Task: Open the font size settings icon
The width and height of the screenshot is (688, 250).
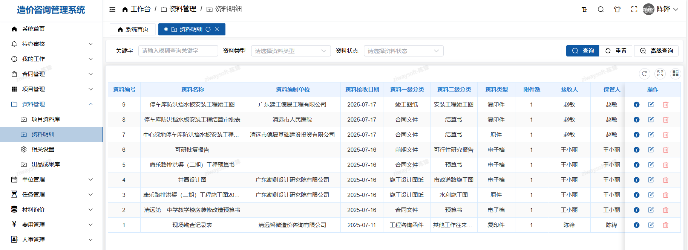Action: (584, 9)
